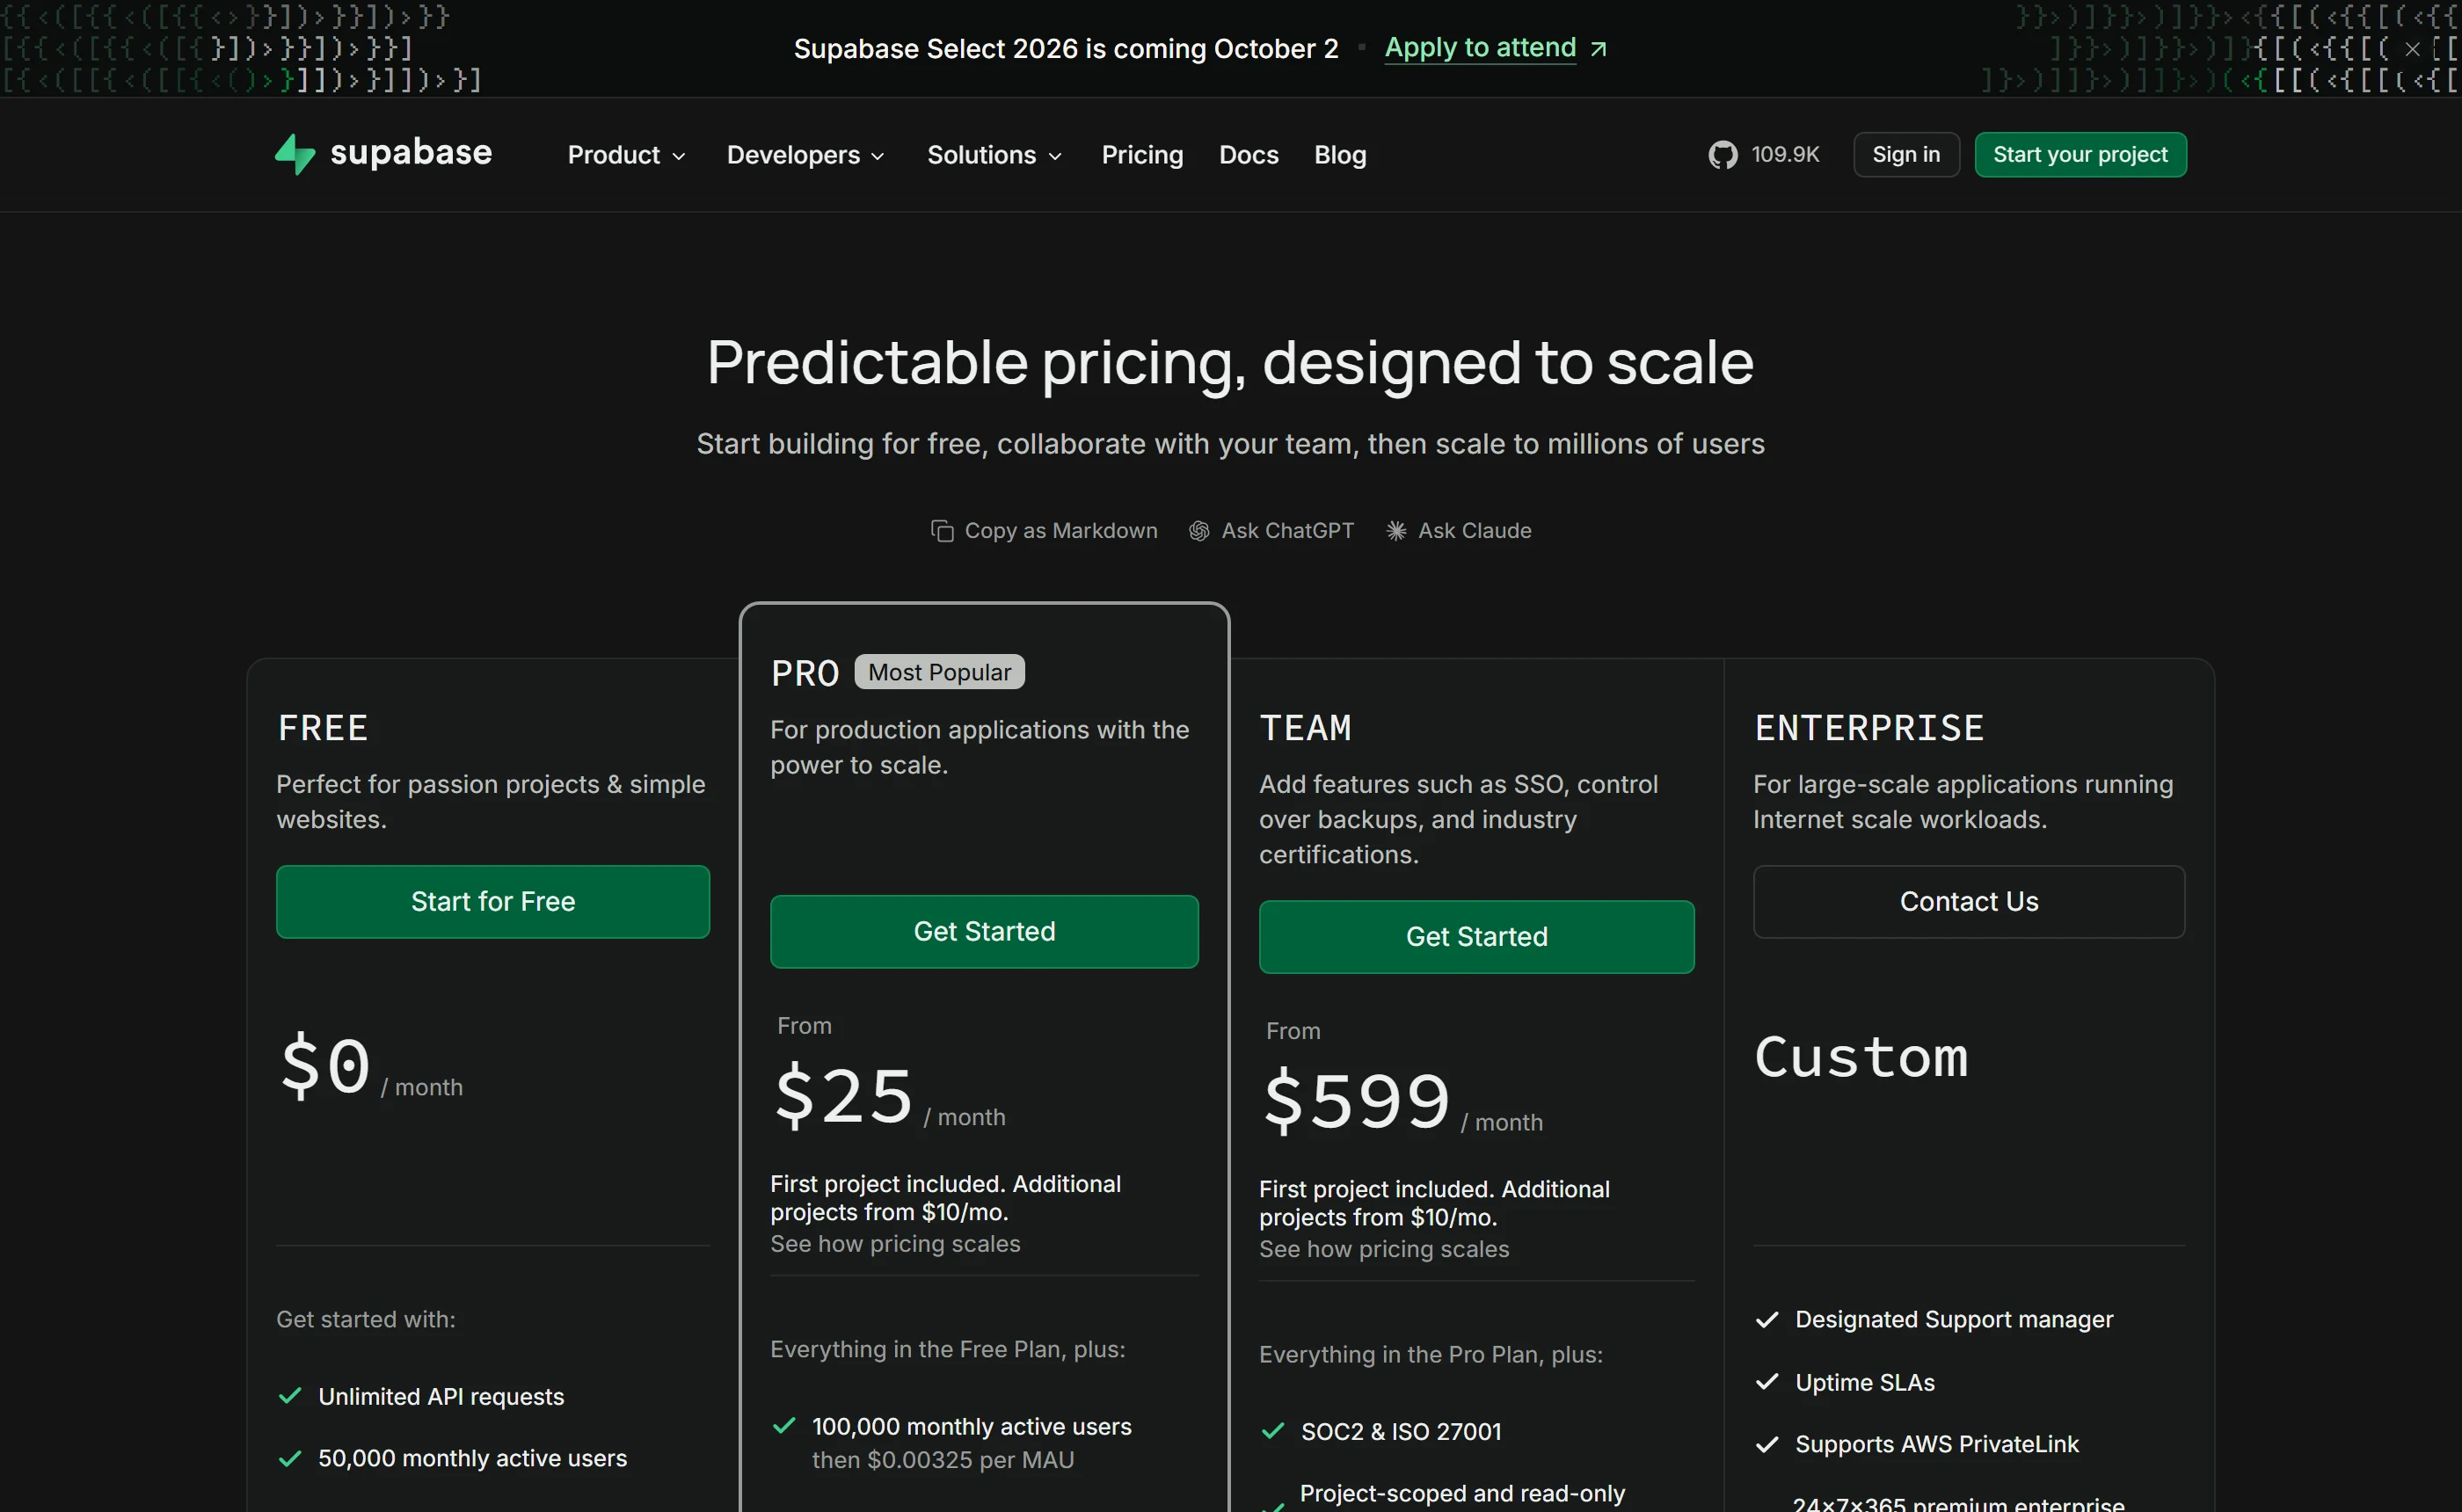Click the FREE plan heading

(x=322, y=728)
